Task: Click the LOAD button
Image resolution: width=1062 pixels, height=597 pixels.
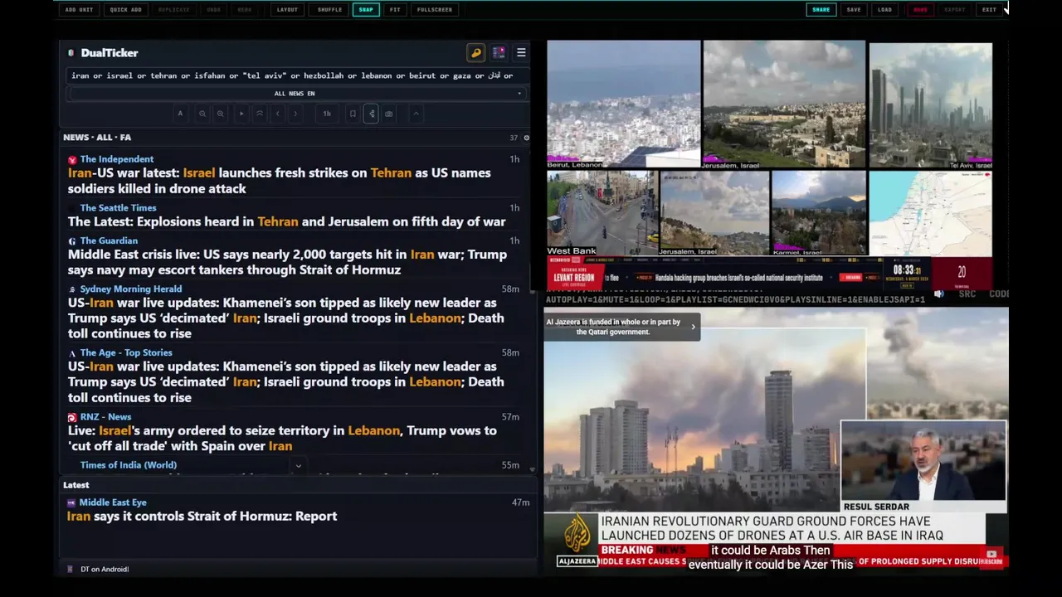Action: coord(885,10)
